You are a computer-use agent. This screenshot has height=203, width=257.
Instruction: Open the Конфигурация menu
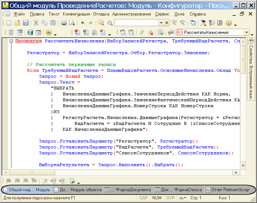76,14
